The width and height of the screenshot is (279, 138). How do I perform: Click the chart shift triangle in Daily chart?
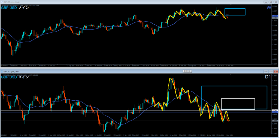pos(231,74)
